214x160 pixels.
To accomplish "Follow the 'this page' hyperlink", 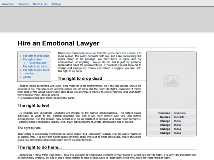I will [x=91, y=53].
